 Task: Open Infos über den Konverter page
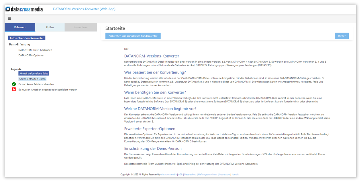point(27,38)
